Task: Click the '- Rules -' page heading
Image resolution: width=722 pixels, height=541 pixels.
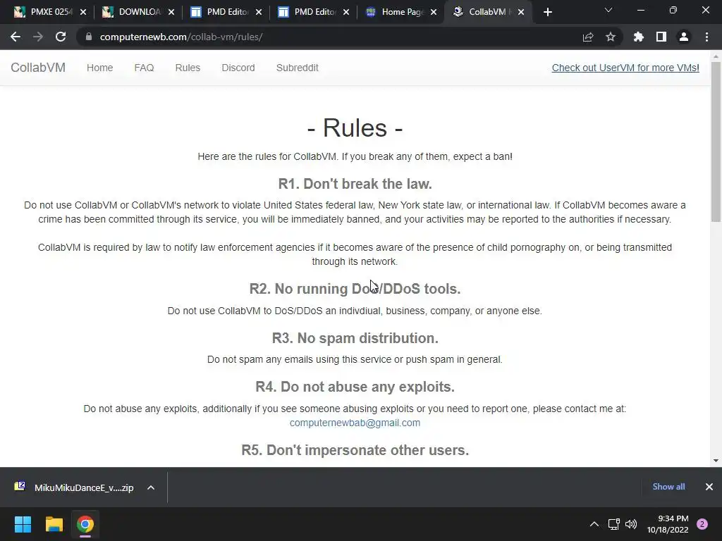Action: [355, 128]
